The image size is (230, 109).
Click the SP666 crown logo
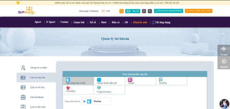click(x=27, y=11)
